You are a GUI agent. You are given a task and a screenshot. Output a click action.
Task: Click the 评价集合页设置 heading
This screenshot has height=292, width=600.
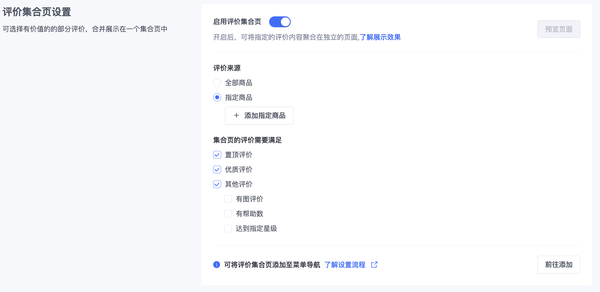(37, 12)
